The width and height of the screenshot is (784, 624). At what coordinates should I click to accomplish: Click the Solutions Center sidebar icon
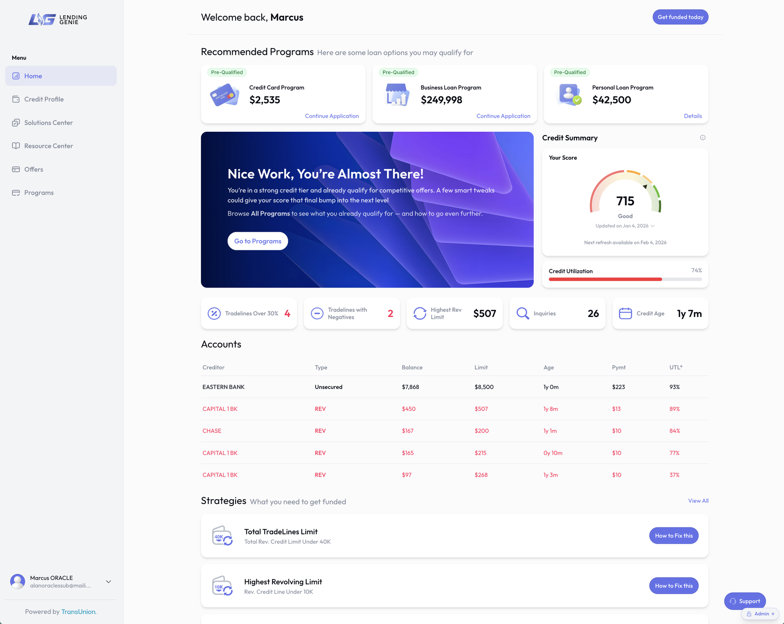[x=16, y=122]
